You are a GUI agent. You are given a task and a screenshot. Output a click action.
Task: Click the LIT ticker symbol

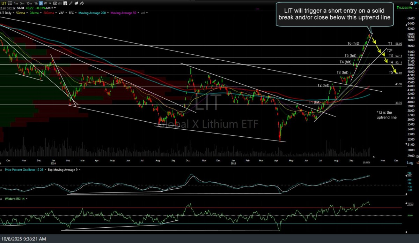tap(3, 3)
